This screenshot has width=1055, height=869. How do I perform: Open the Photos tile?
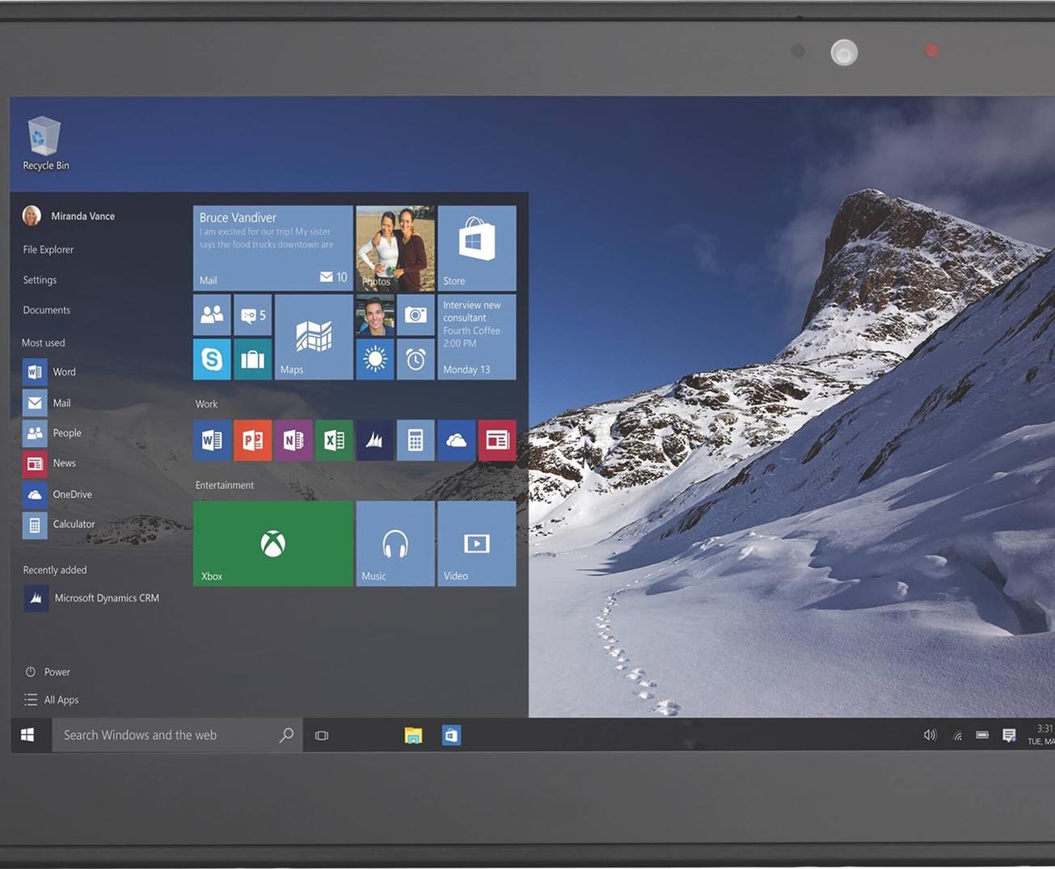click(x=395, y=248)
